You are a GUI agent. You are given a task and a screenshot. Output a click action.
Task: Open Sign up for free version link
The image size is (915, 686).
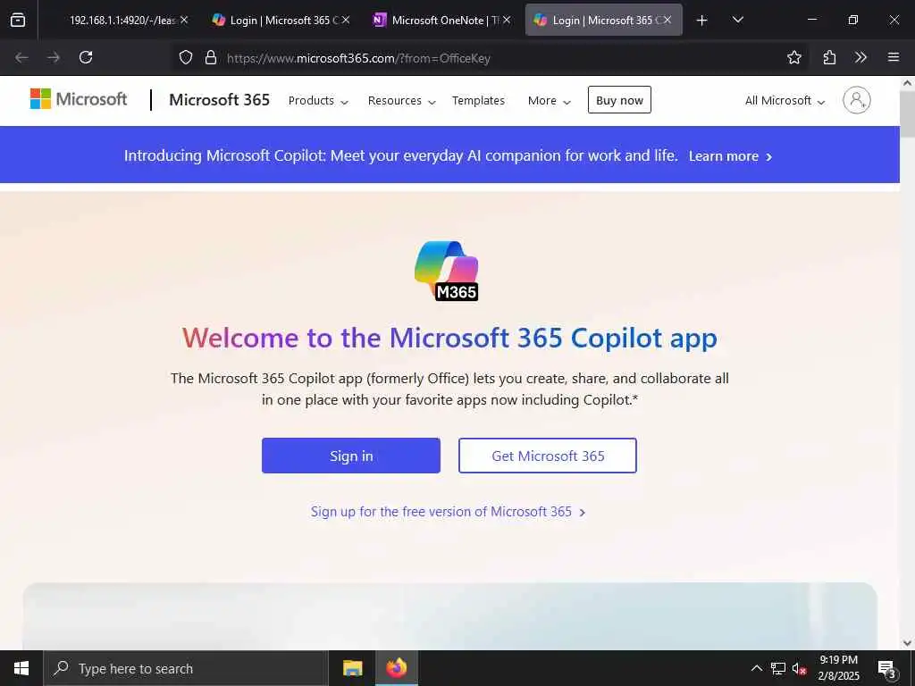point(448,512)
